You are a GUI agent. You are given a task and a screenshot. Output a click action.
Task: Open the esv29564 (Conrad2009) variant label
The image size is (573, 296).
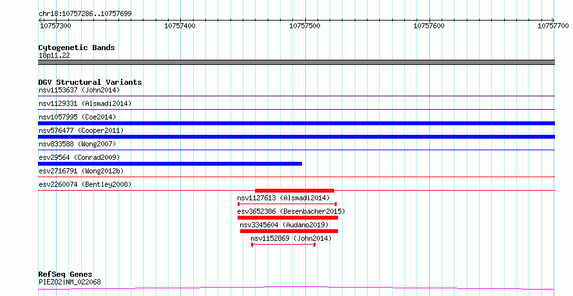coord(79,157)
